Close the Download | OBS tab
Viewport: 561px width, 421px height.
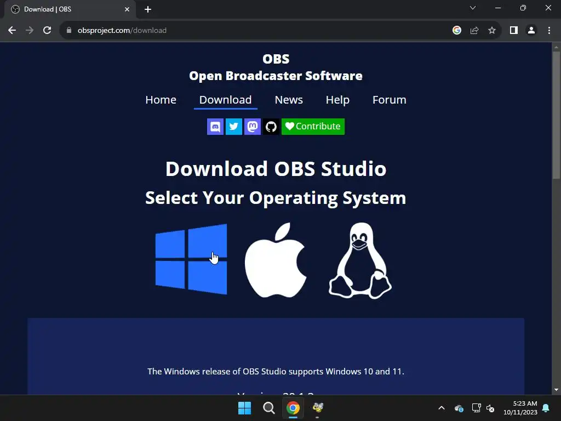(127, 9)
